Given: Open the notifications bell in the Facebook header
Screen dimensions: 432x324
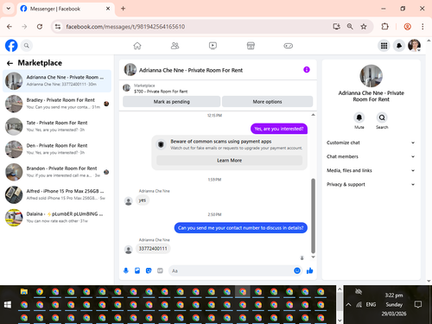Looking at the screenshot, I should point(399,46).
